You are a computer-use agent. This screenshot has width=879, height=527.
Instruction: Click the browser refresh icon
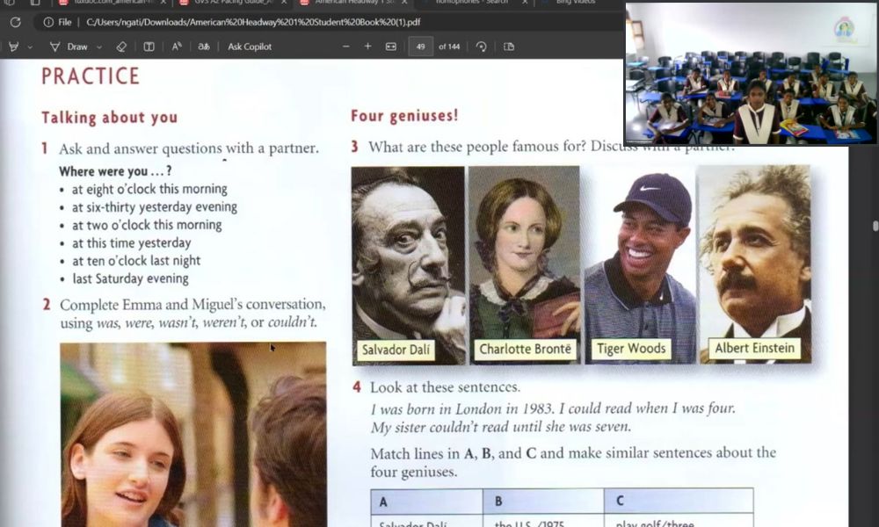[x=16, y=23]
